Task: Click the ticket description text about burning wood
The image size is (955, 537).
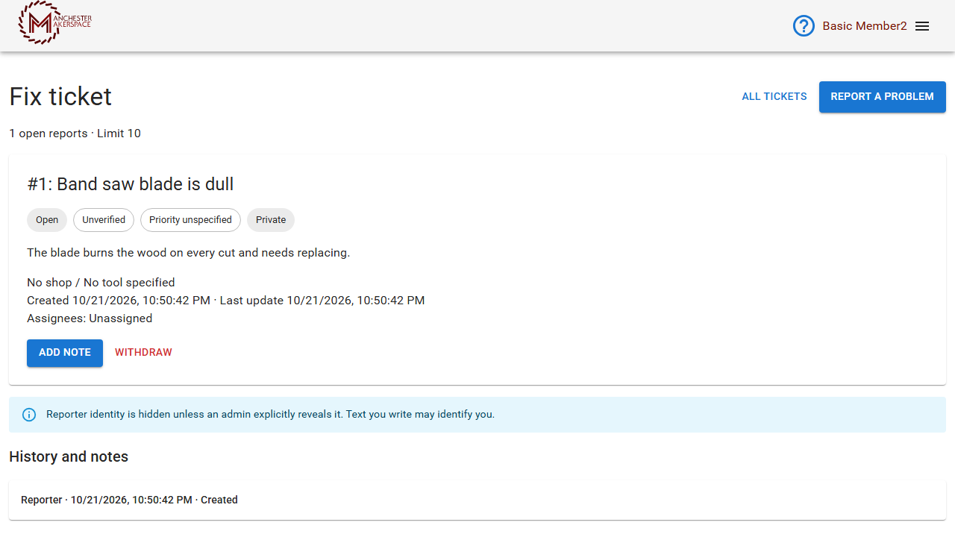Action: point(188,253)
